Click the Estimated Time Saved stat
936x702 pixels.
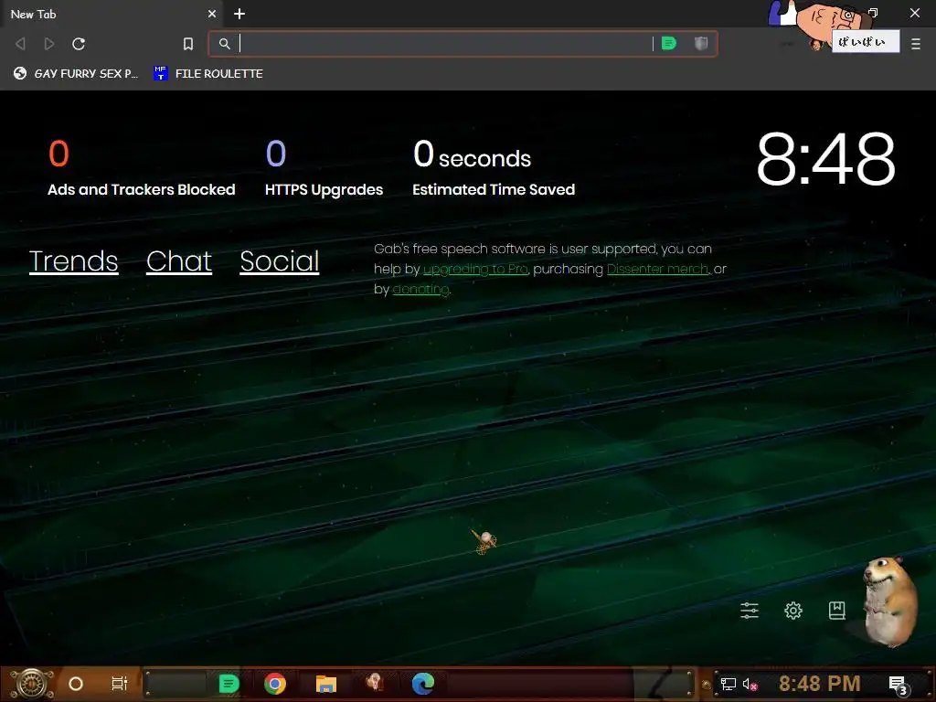pyautogui.click(x=494, y=168)
